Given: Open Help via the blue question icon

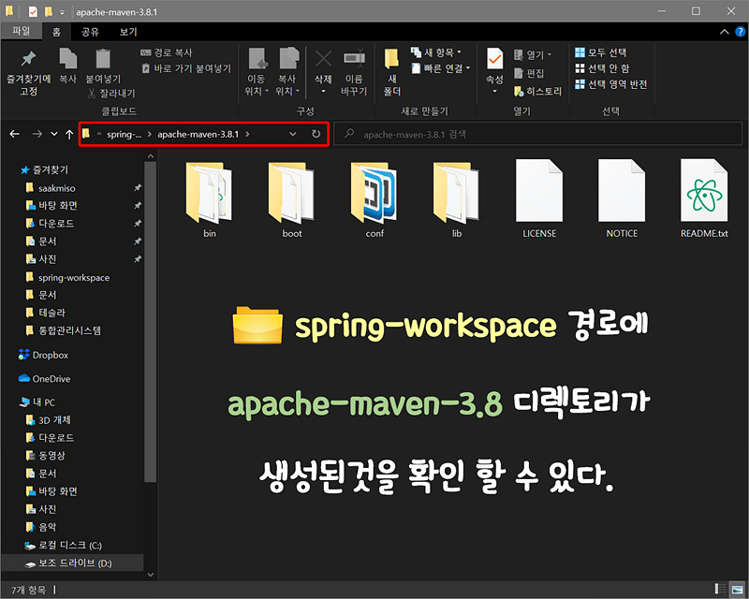Looking at the screenshot, I should pos(740,32).
